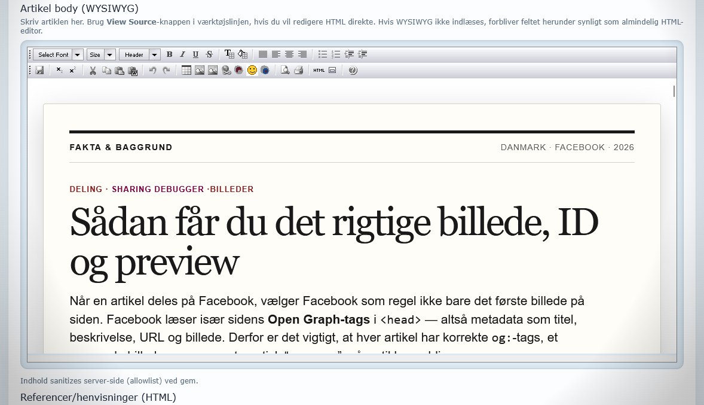The height and width of the screenshot is (405, 704).
Task: Open the Select Font dropdown
Action: [x=59, y=54]
